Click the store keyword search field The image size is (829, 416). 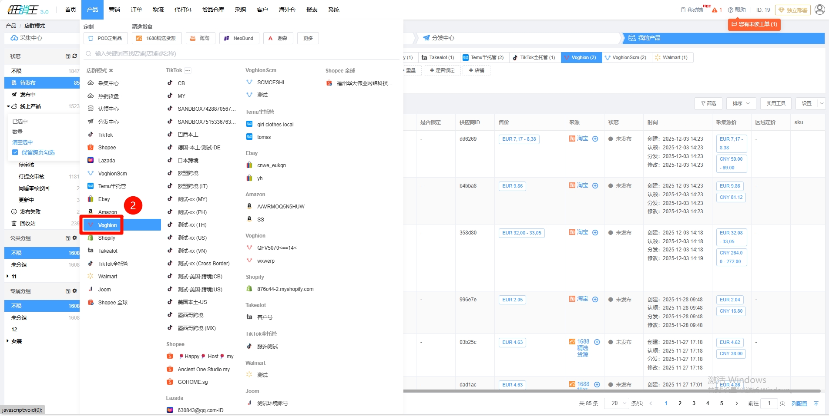(244, 53)
